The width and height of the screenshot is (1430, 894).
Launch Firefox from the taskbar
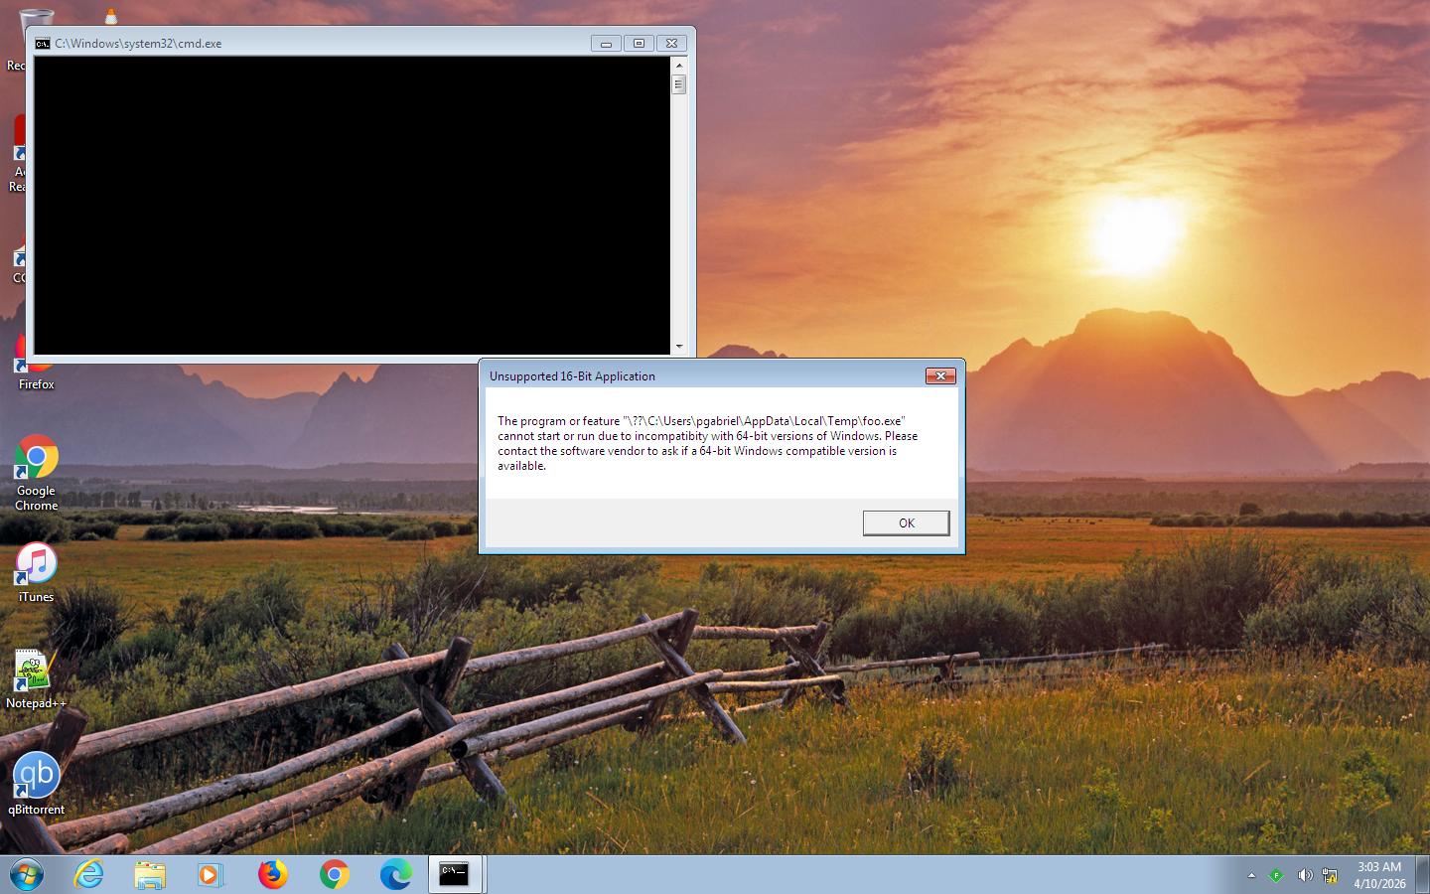click(272, 875)
